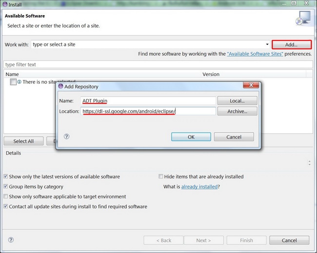Screen dimensions: 317x253
Task: Click 'Select a site or enter the location' text
Action: tap(54, 26)
